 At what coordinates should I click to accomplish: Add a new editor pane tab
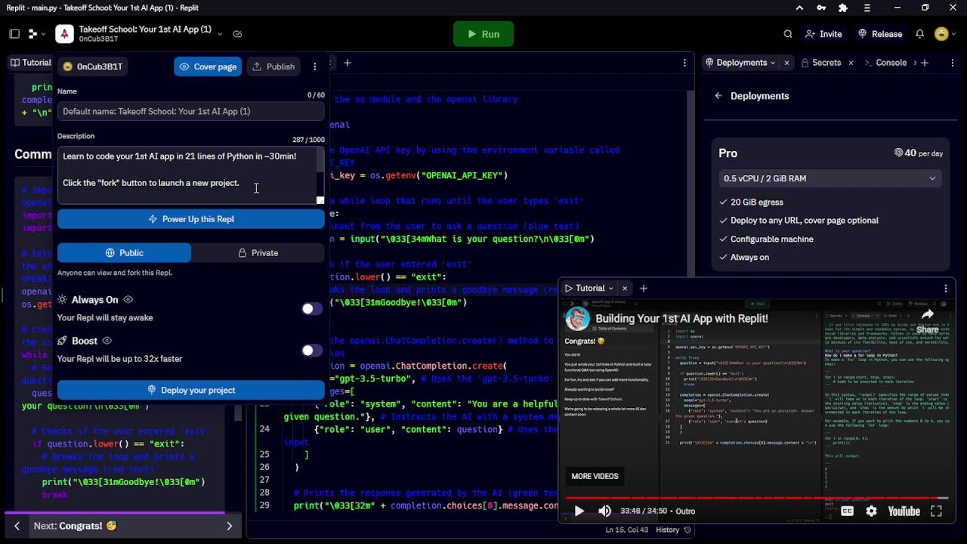pos(348,63)
